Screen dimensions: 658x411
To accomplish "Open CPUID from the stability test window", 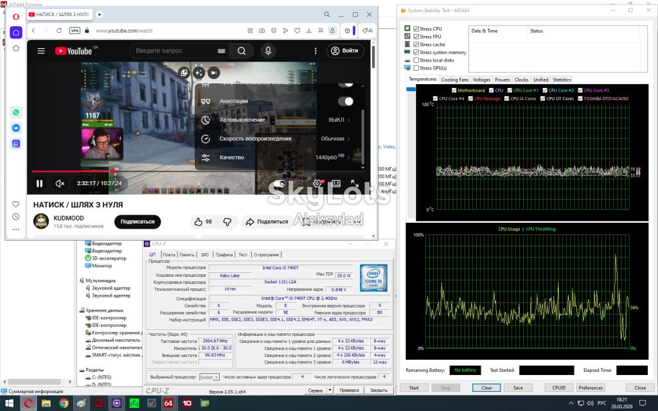I will (x=559, y=388).
